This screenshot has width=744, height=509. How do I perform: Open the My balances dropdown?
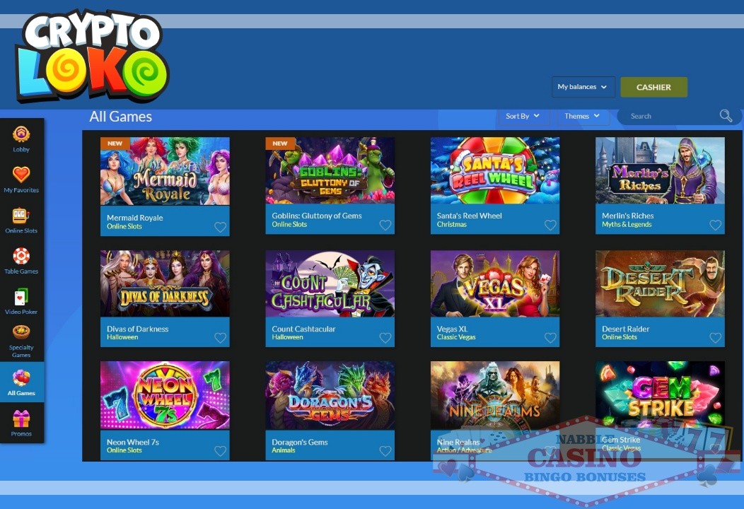point(582,86)
